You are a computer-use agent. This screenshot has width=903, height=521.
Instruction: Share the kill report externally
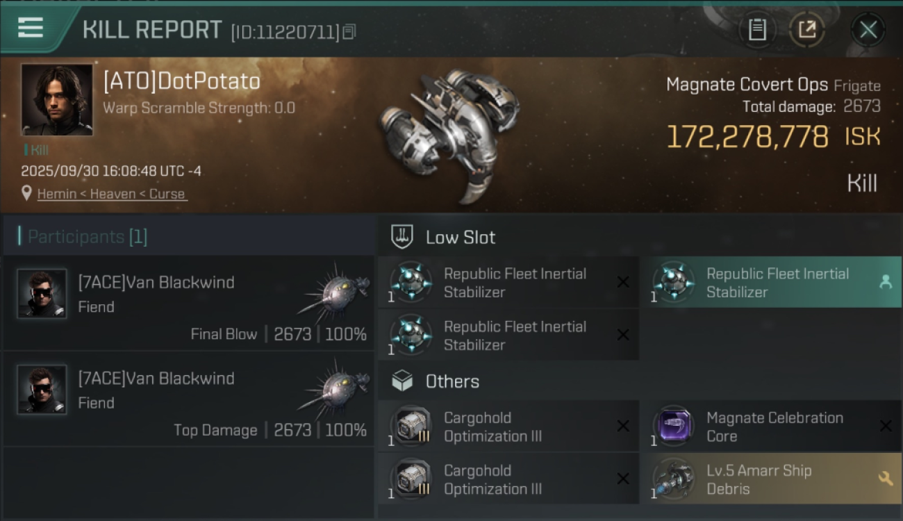pos(806,29)
